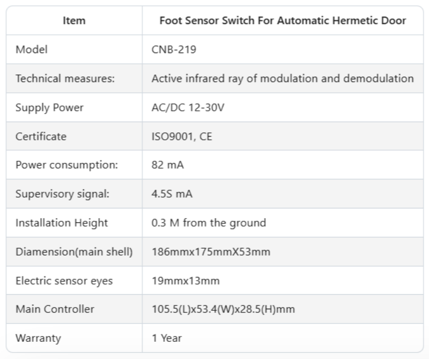The image size is (429, 359).
Task: Click the '4.5S mA' value
Action: coord(172,194)
